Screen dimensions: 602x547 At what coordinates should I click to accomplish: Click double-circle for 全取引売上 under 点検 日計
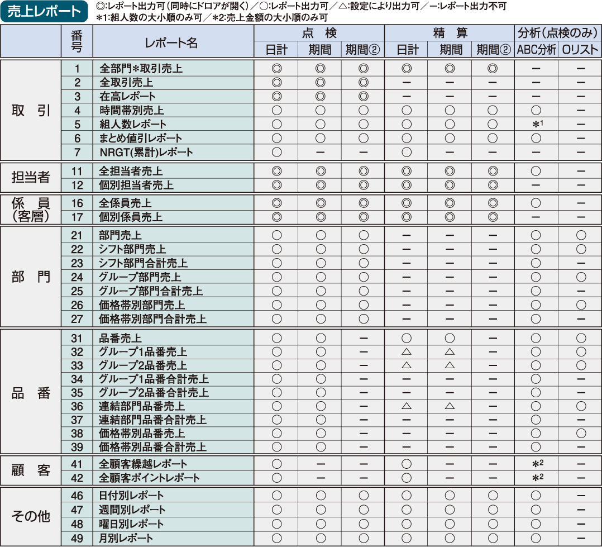coord(276,82)
